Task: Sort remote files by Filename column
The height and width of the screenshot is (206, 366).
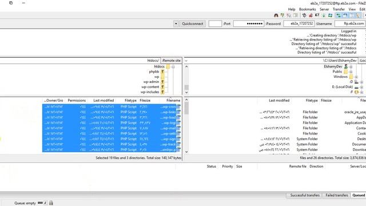Action: (x=173, y=101)
